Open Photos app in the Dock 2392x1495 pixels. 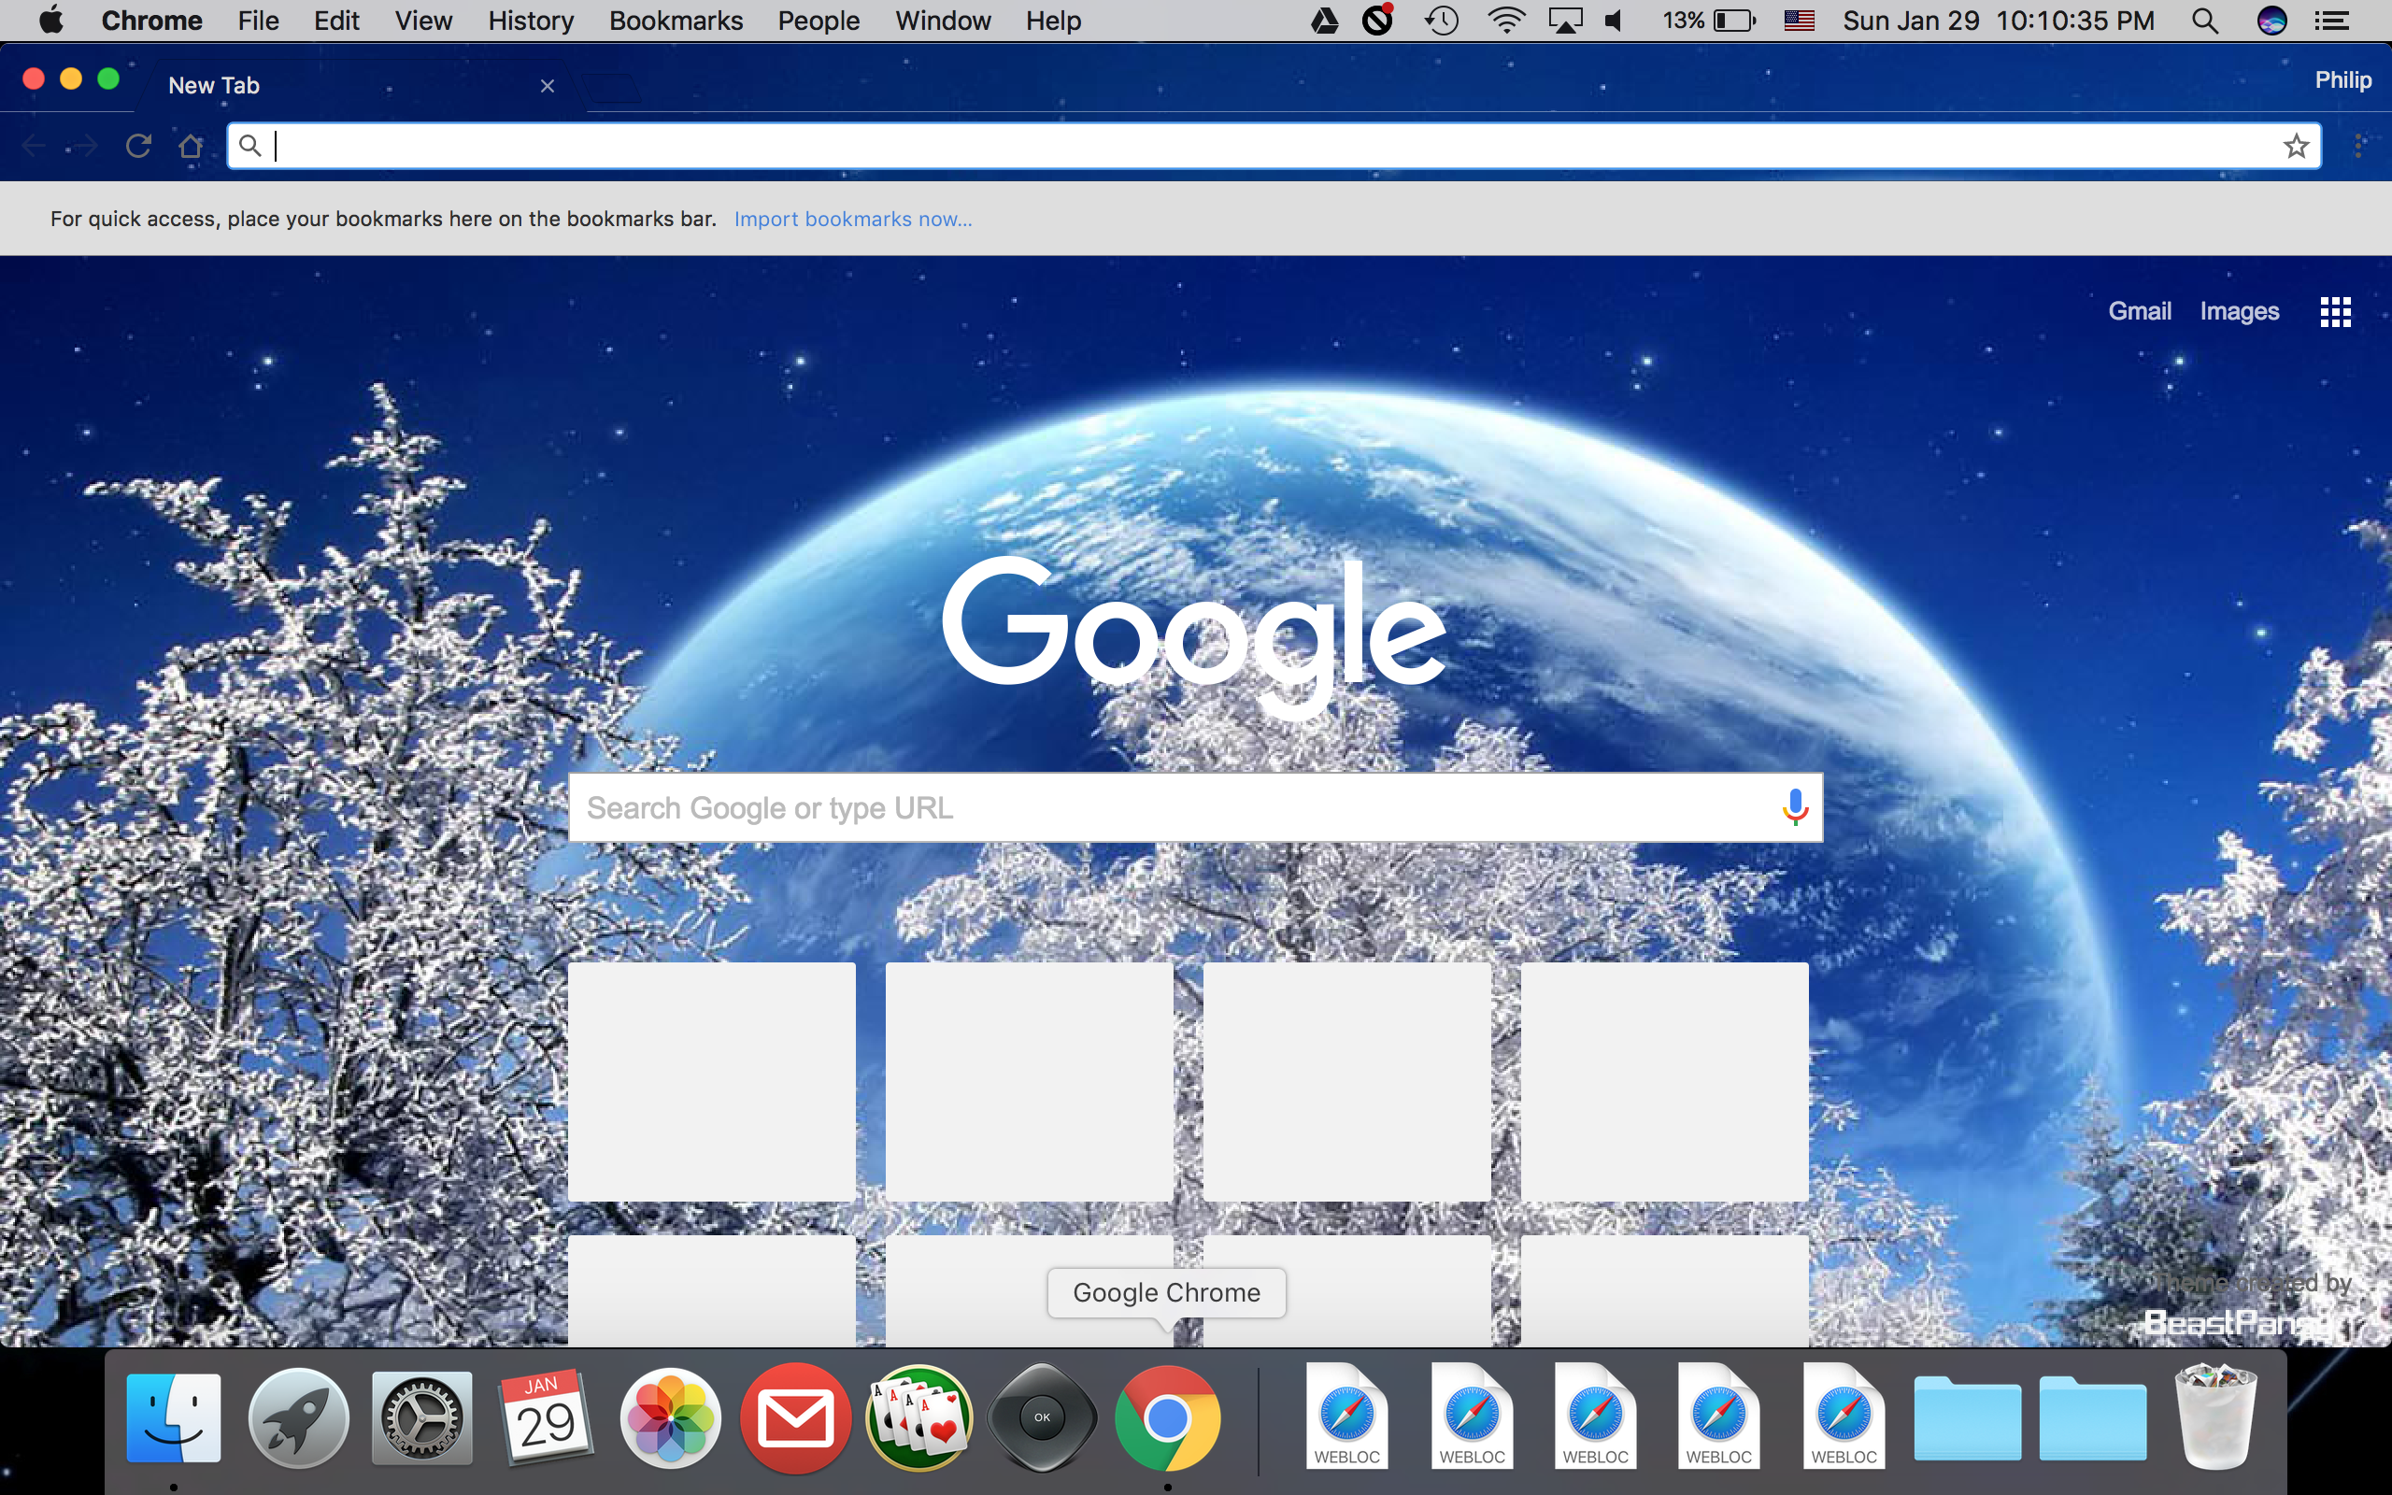point(670,1417)
